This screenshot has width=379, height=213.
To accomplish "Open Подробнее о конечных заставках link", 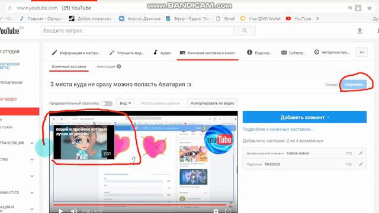I will tap(278, 129).
